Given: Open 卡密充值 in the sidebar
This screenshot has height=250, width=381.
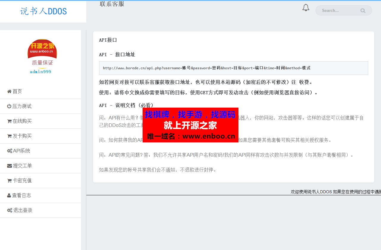Looking at the screenshot, I should [40, 181].
